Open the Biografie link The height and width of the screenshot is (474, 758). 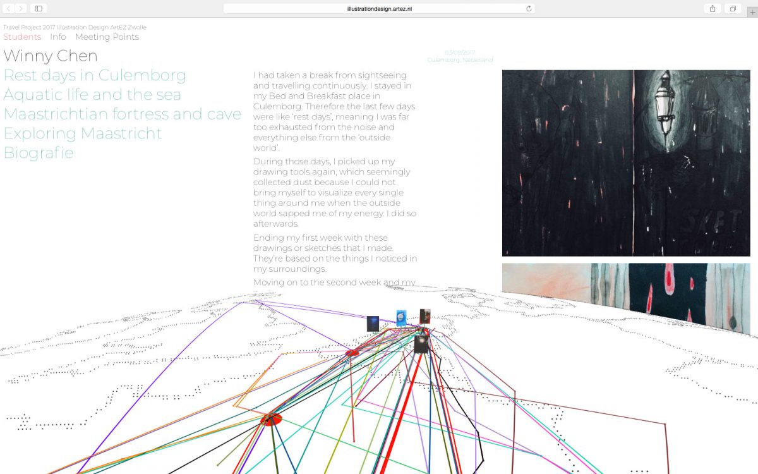pos(39,153)
